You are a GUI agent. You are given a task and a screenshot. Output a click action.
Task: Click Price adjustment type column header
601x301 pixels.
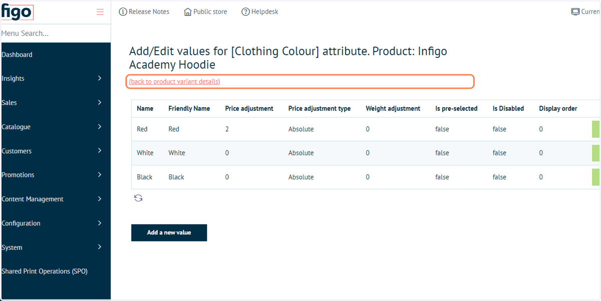pyautogui.click(x=320, y=108)
